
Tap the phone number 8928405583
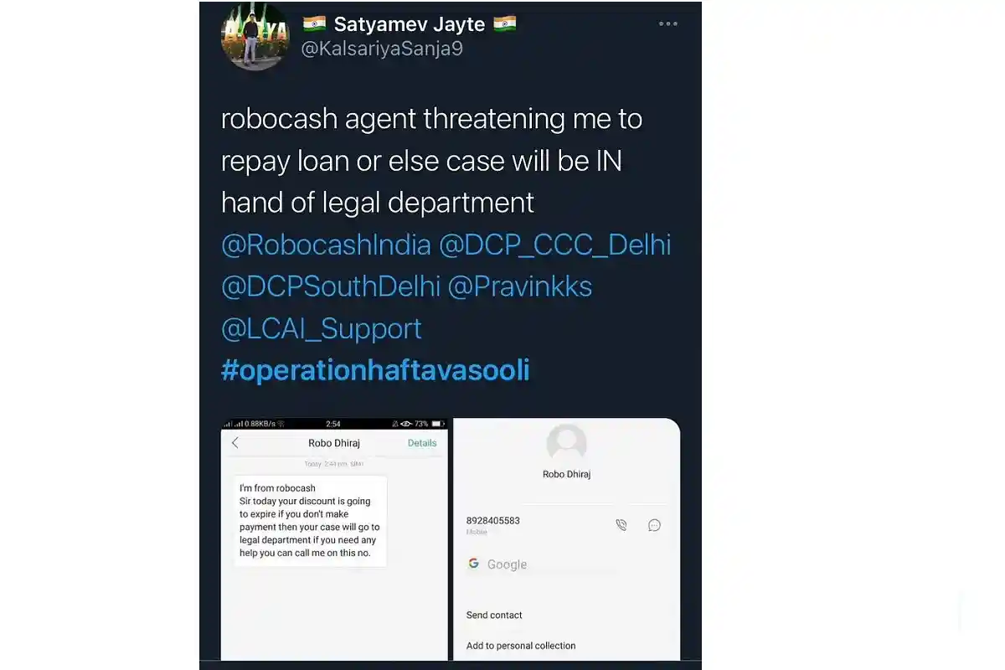[x=493, y=520]
